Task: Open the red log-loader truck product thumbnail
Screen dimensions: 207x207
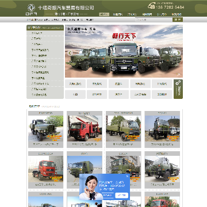Action: [x=85, y=128]
